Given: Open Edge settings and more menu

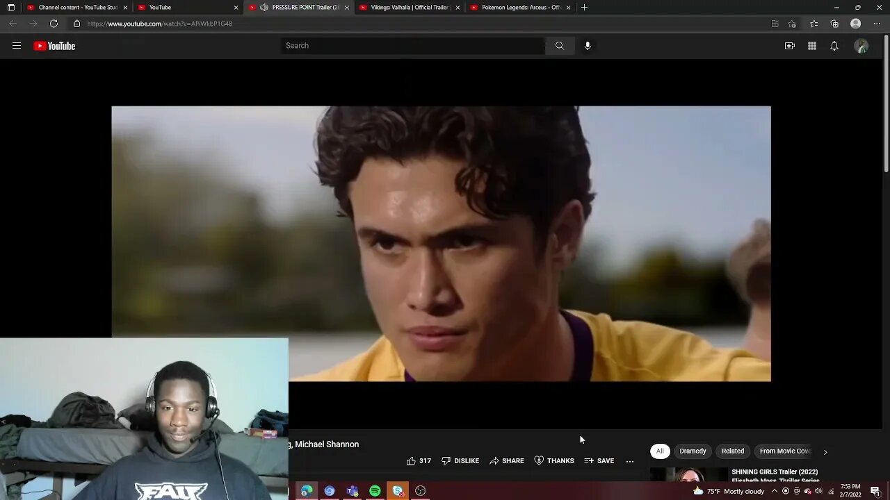Looking at the screenshot, I should (876, 24).
